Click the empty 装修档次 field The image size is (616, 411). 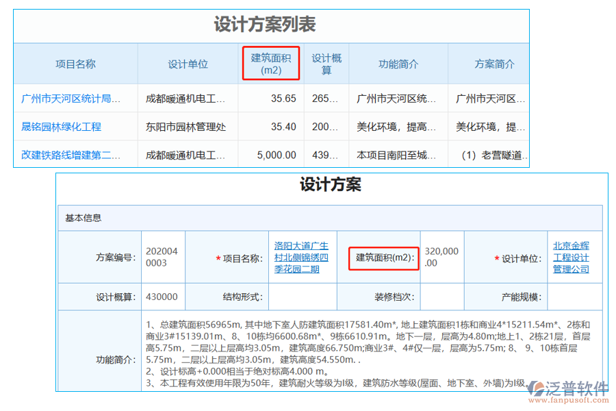pyautogui.click(x=442, y=297)
